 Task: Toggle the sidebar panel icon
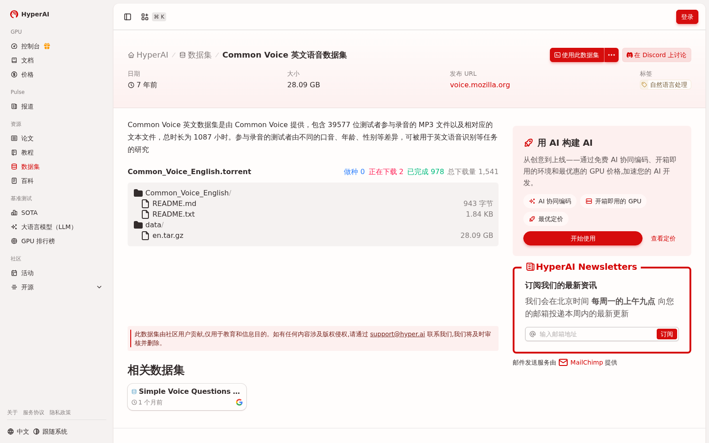coord(128,17)
